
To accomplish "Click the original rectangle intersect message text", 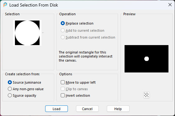I will 86,56.
